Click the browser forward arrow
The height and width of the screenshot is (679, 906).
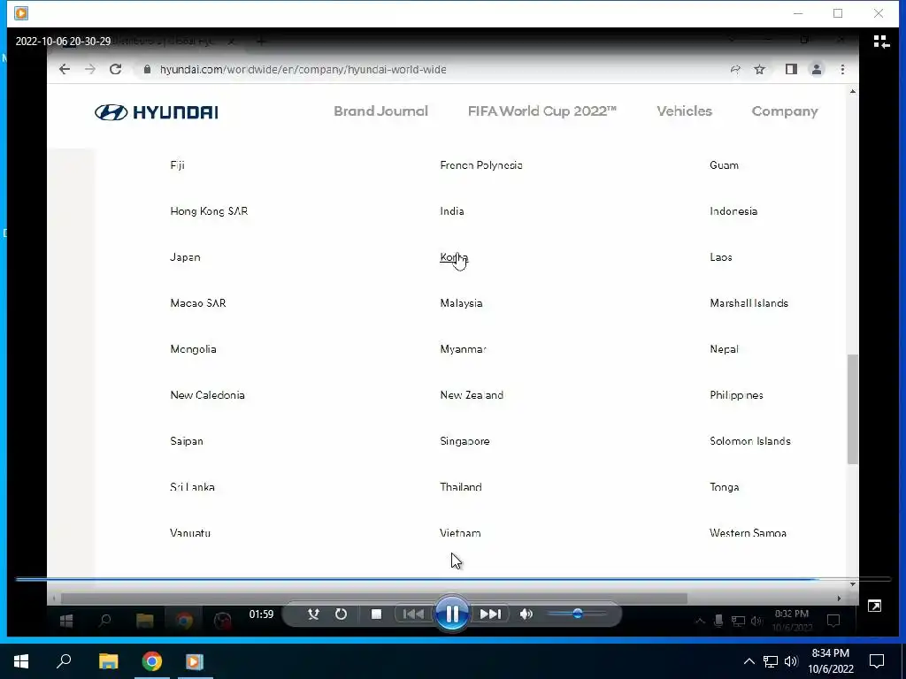pos(90,69)
